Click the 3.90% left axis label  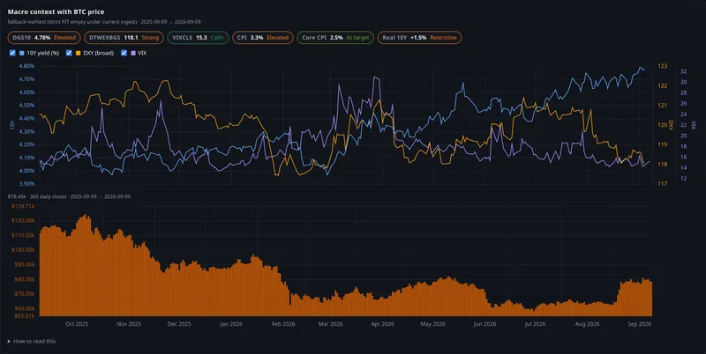[27, 184]
